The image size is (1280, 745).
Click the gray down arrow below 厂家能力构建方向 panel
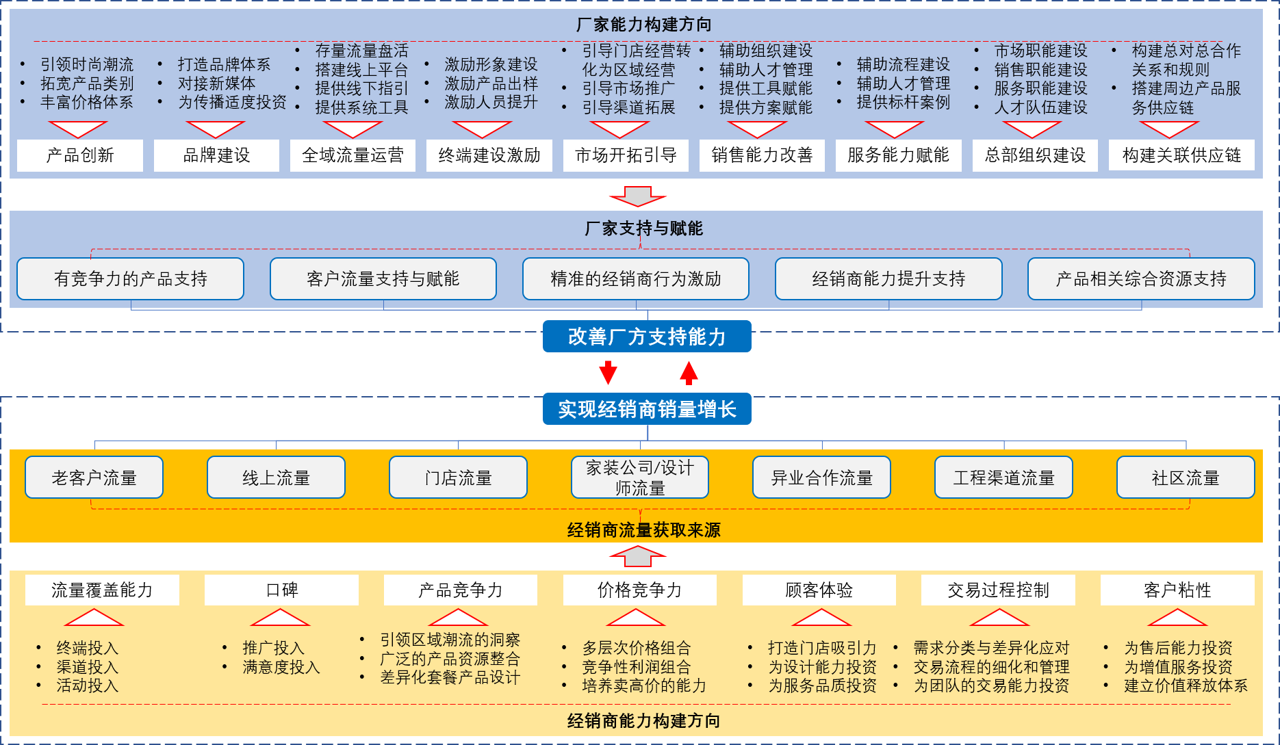click(x=638, y=196)
